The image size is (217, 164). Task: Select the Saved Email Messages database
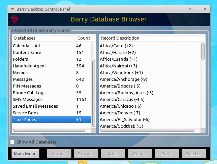tap(52, 106)
